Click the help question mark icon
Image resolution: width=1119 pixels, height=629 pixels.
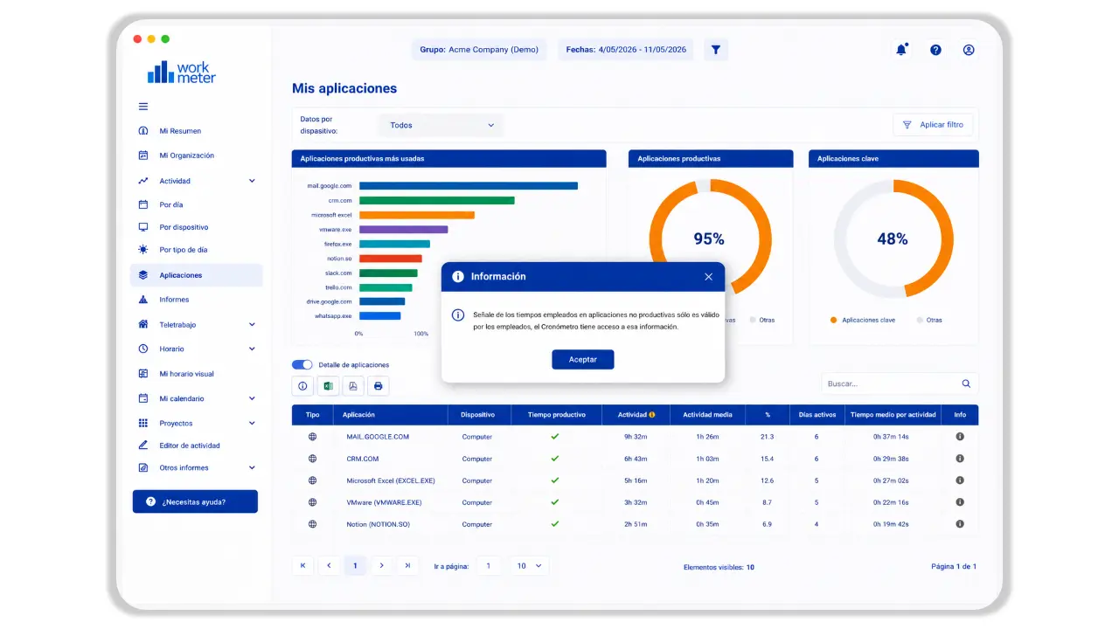coord(935,50)
